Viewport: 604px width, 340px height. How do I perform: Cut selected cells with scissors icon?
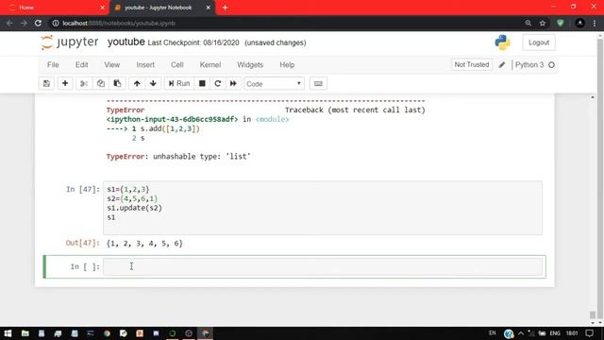[84, 84]
